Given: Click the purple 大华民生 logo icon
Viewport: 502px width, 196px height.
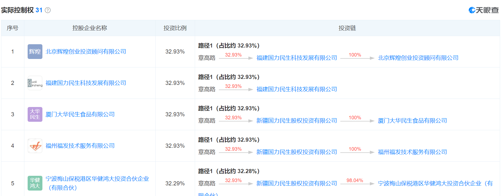Looking at the screenshot, I should coord(35,114).
